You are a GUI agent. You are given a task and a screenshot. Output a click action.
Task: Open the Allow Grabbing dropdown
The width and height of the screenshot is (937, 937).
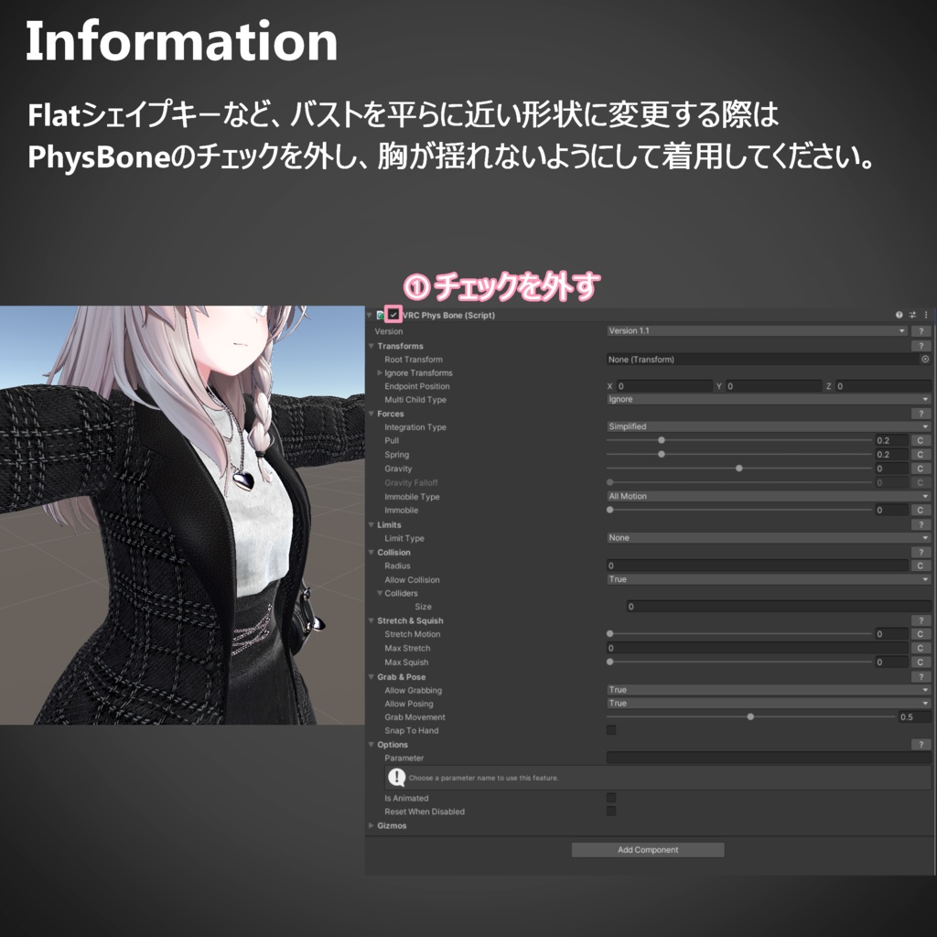[x=768, y=690]
